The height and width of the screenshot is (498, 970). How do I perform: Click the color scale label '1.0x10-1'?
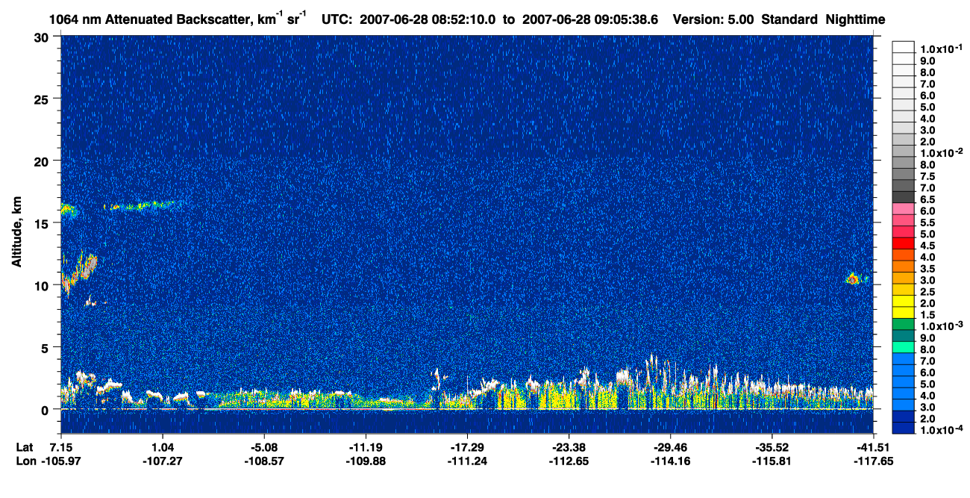click(x=940, y=49)
